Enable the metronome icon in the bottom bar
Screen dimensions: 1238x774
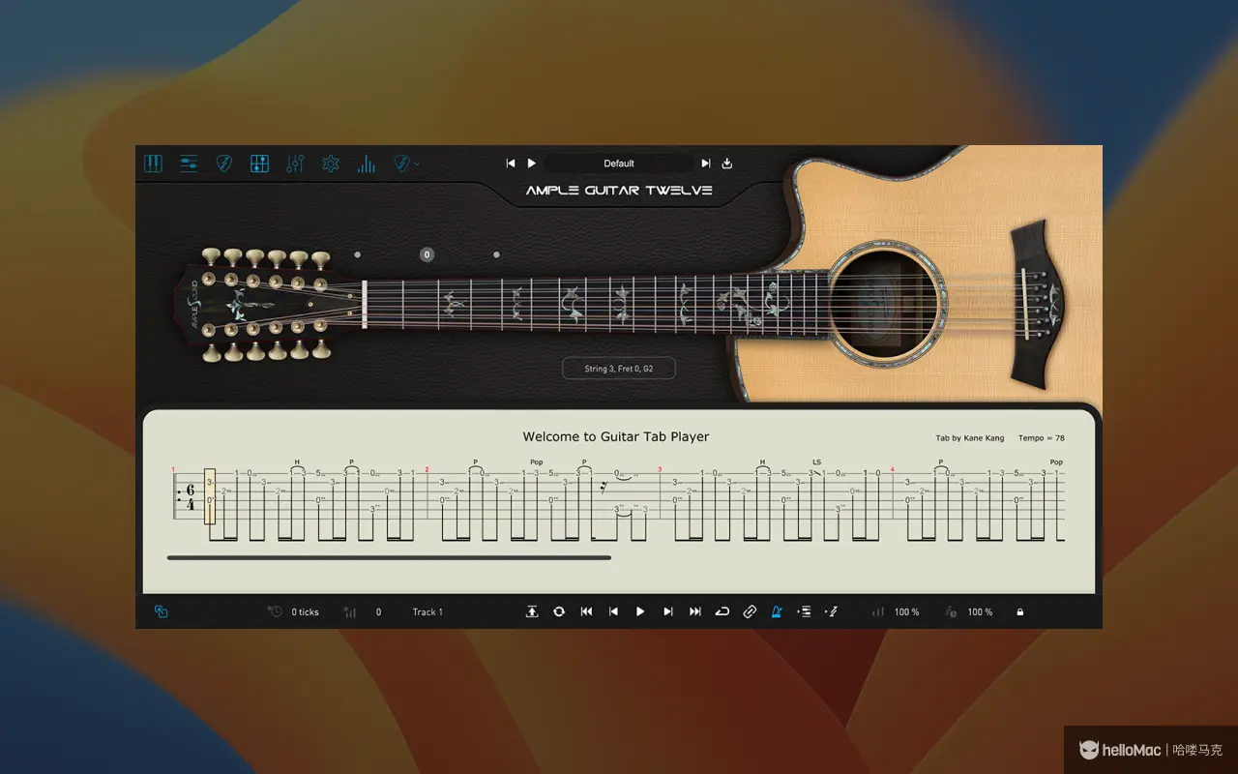click(777, 611)
